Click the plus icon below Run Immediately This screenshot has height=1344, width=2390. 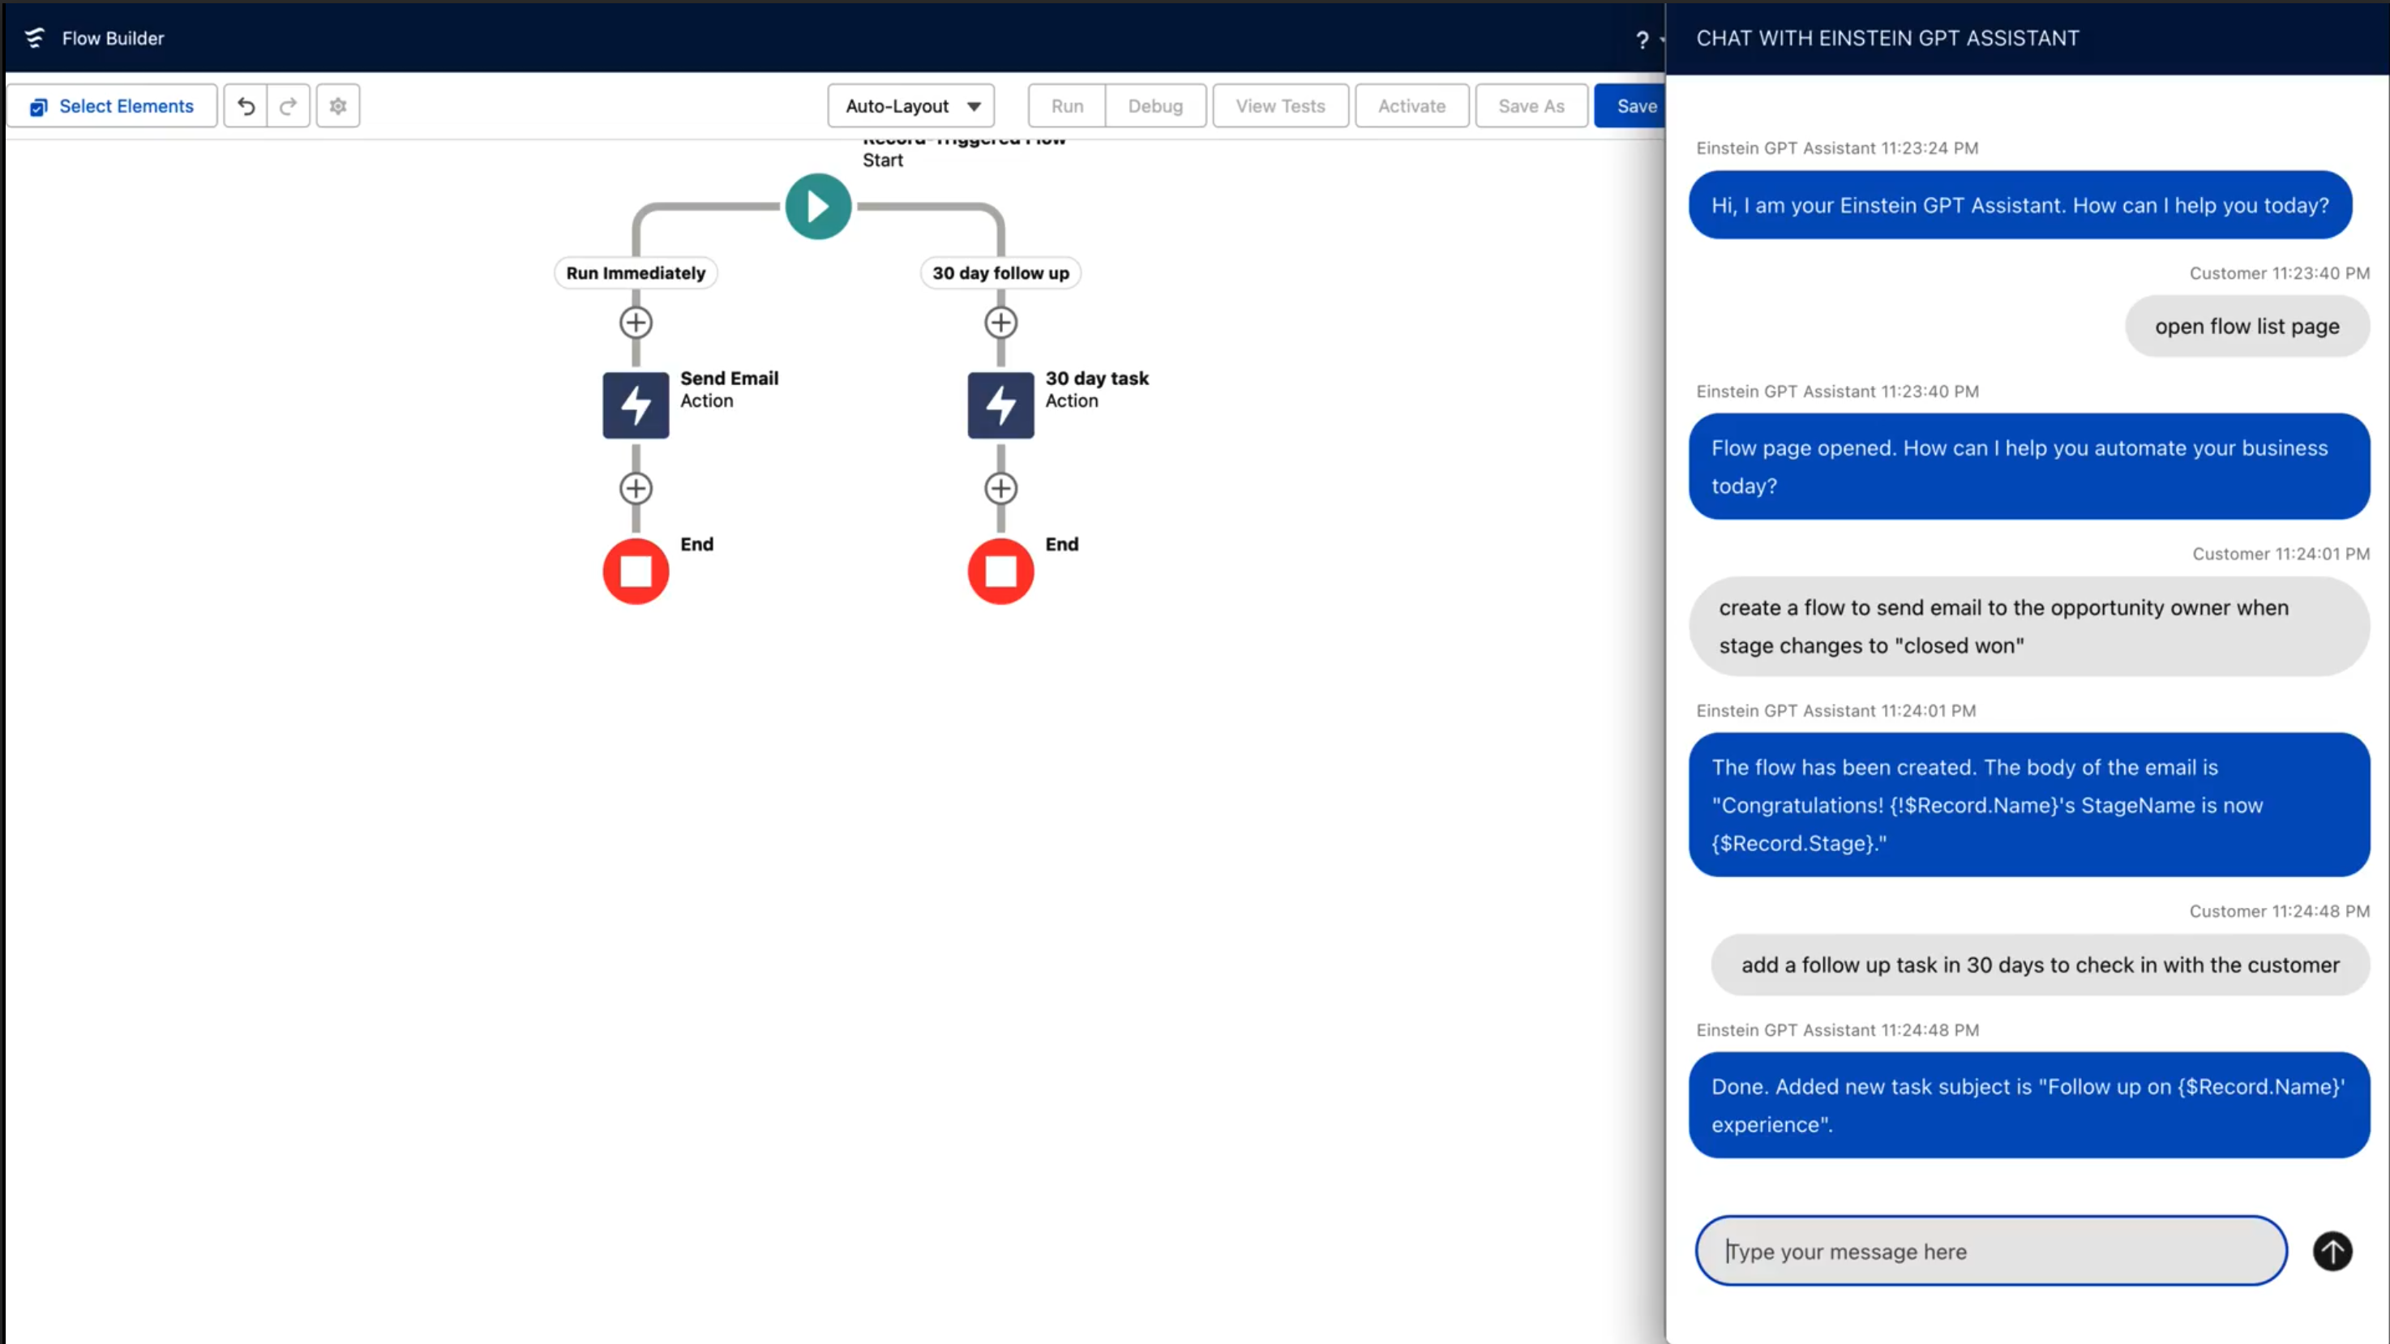[x=635, y=322]
